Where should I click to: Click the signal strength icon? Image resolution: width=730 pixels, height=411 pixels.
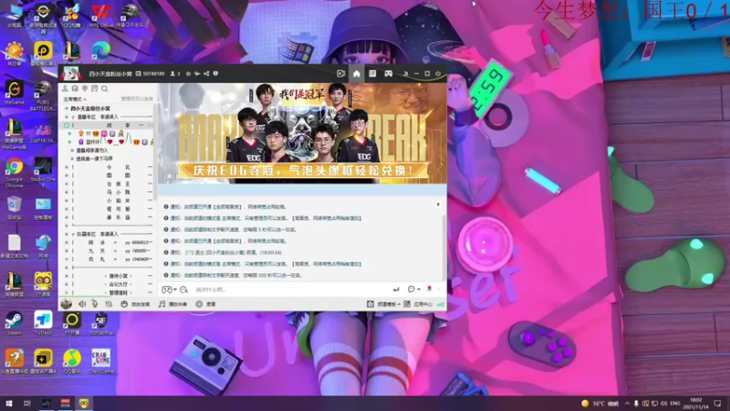click(x=441, y=304)
